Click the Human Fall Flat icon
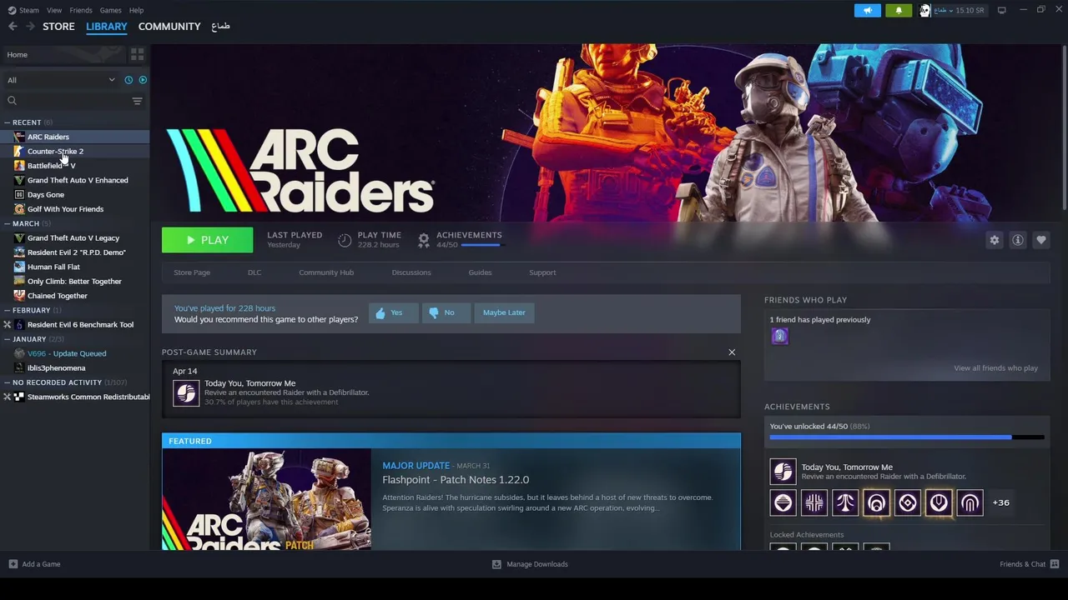Image resolution: width=1068 pixels, height=600 pixels. tap(19, 267)
